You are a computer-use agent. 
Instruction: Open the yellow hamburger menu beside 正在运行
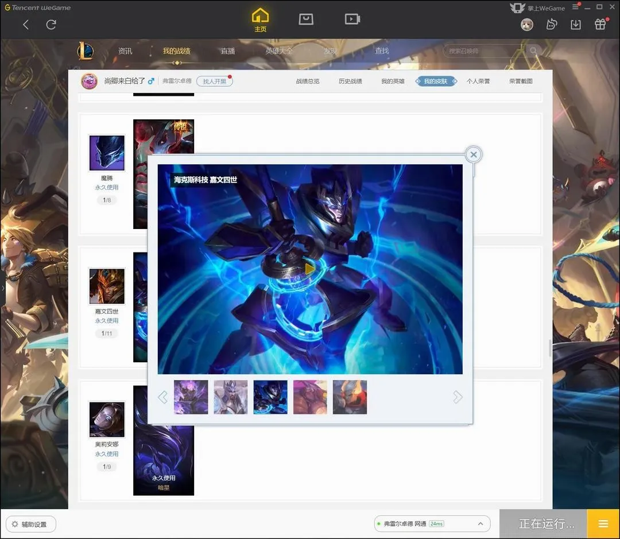(x=603, y=524)
